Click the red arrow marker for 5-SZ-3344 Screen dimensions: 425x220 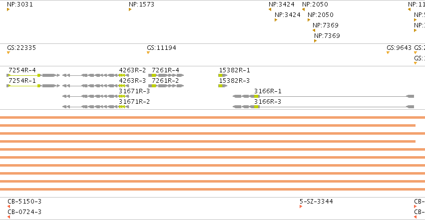[x=301, y=207]
